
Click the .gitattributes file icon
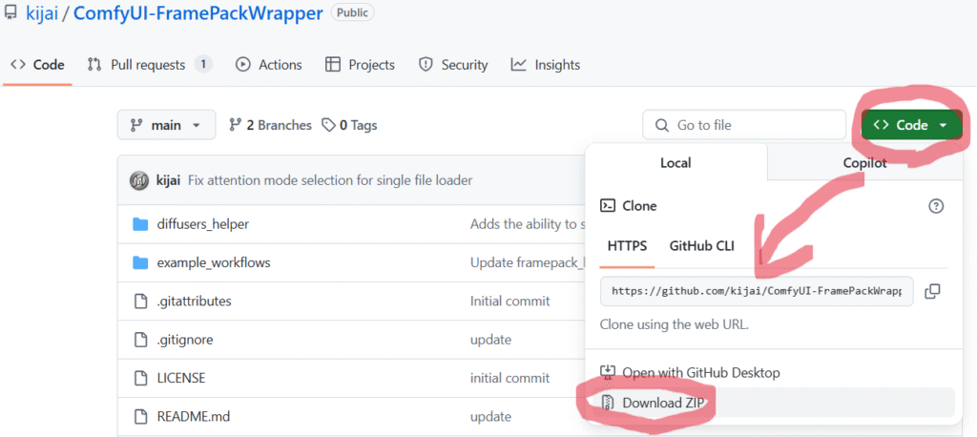141,302
